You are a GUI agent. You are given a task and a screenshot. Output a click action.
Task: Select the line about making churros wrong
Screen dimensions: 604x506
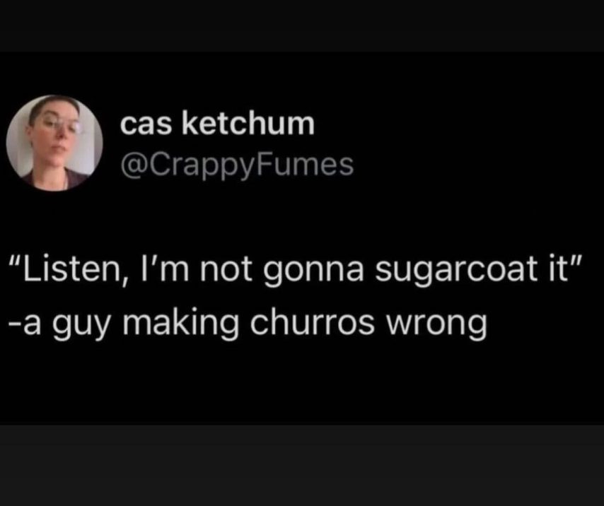[x=248, y=322]
